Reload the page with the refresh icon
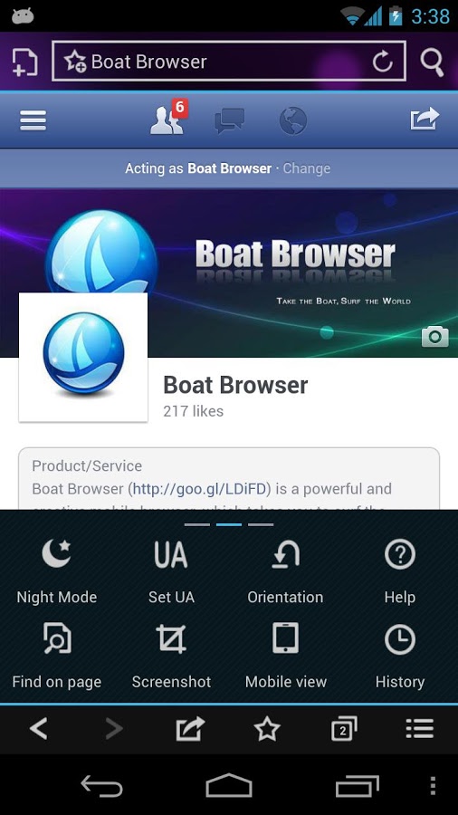458x815 pixels. (x=383, y=62)
